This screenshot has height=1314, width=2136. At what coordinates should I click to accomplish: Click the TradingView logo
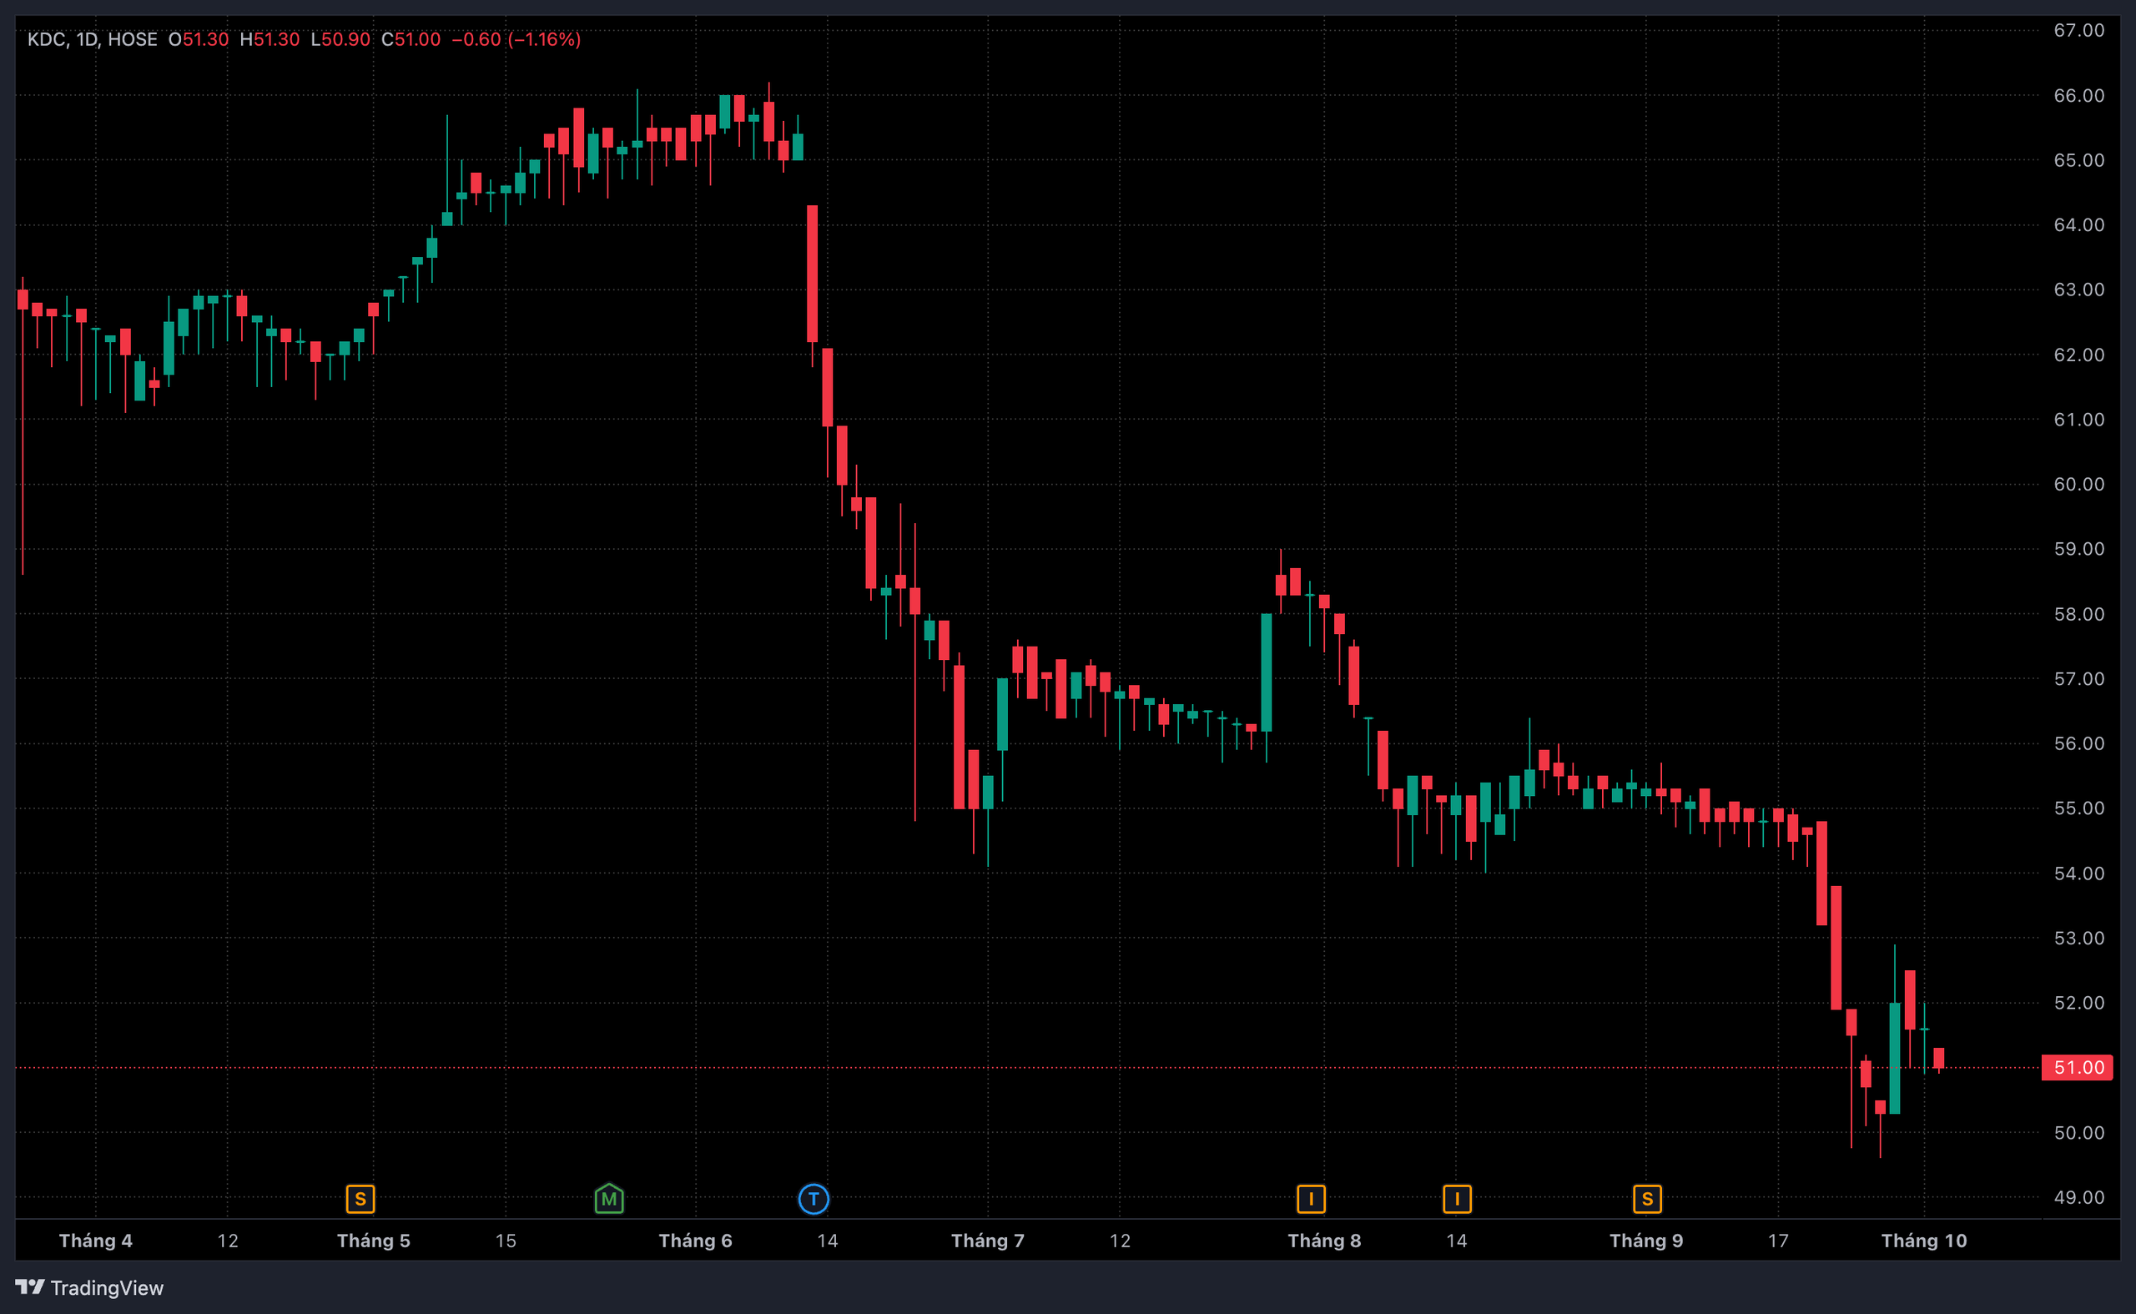point(89,1287)
